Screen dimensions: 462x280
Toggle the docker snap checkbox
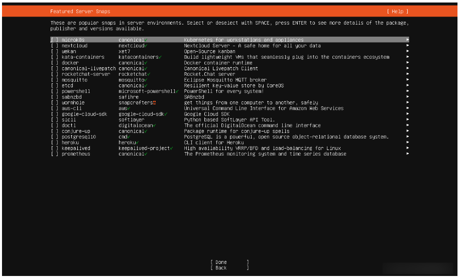[54, 63]
